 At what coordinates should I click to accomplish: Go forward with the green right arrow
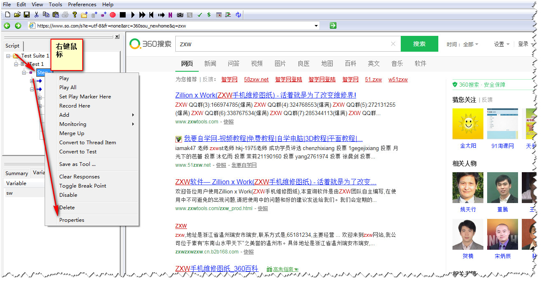(x=18, y=25)
